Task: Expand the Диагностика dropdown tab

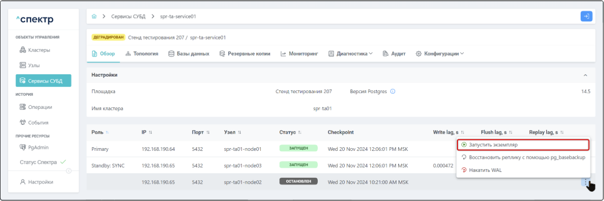Action: (x=350, y=54)
